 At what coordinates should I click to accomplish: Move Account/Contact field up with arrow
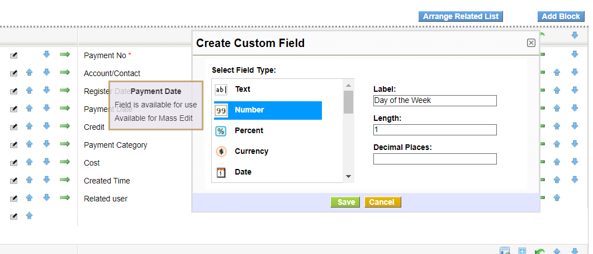[29, 73]
